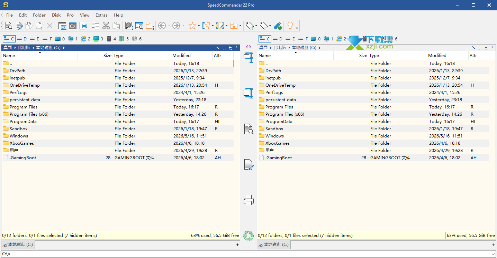497x258 pixels.
Task: Add new tab in left panel
Action: (237, 245)
